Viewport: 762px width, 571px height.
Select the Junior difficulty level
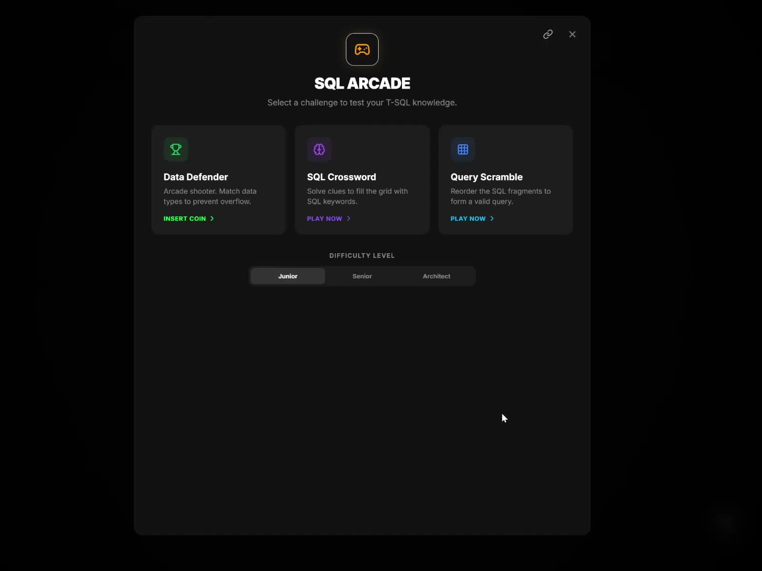click(x=288, y=276)
